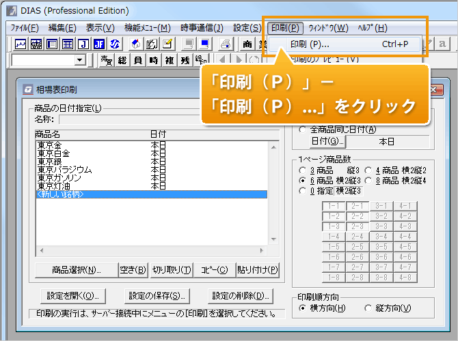The width and height of the screenshot is (458, 341).
Task: Click the 日付(G)... button
Action: 328,141
